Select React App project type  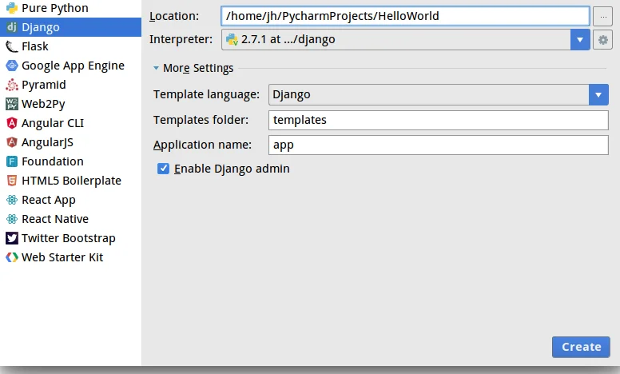(x=71, y=200)
